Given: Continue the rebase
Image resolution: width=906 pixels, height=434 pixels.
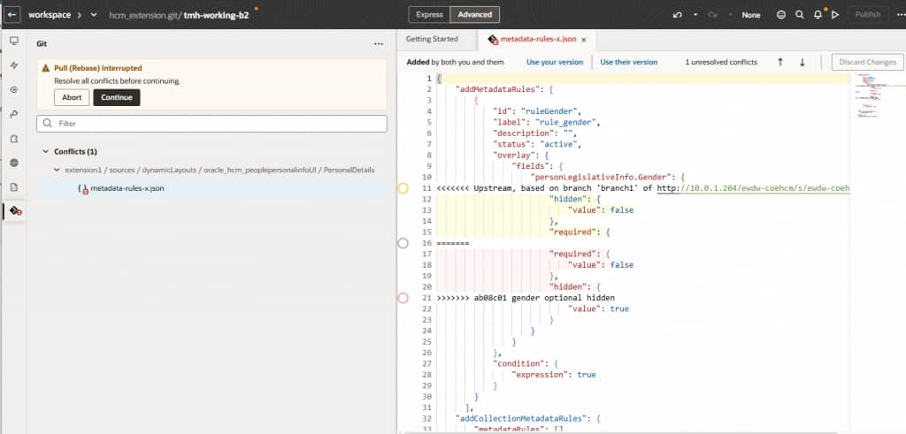Looking at the screenshot, I should 117,97.
